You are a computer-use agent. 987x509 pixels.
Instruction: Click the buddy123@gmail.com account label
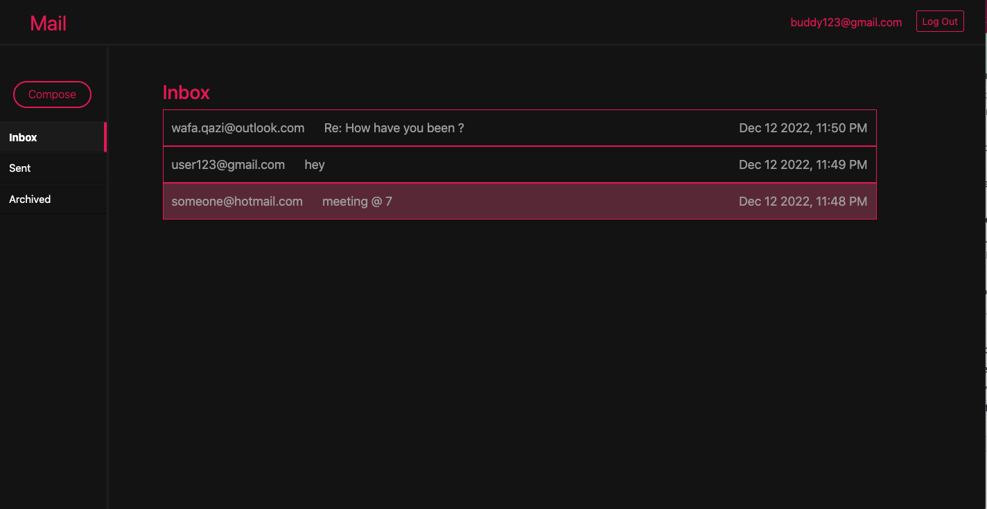click(846, 21)
